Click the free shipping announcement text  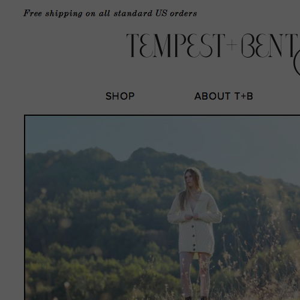[110, 13]
